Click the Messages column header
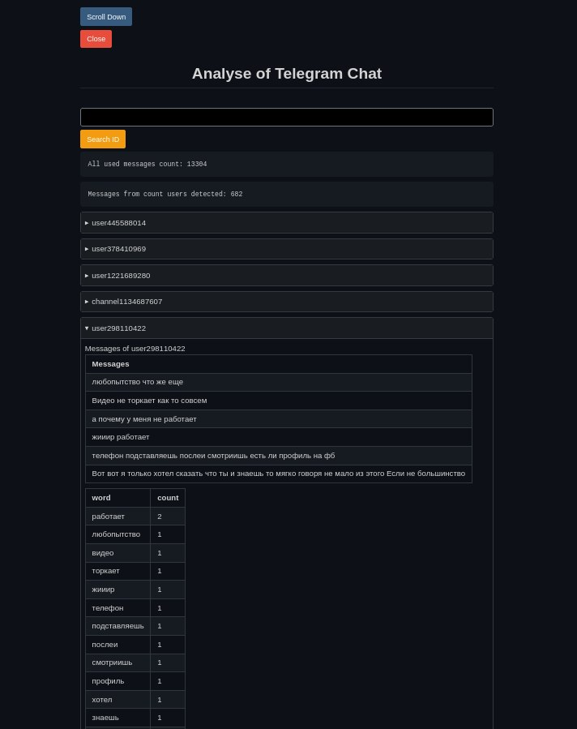Viewport: 577px width, 729px height. (110, 364)
